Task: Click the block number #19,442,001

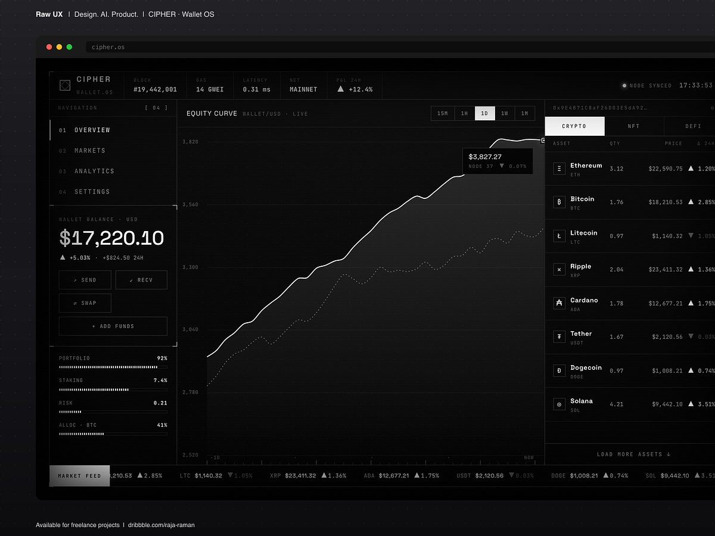Action: (x=155, y=89)
